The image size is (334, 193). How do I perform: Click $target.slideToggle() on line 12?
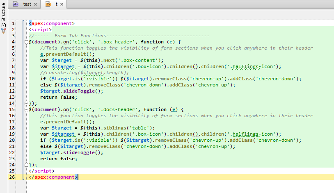click(71, 91)
